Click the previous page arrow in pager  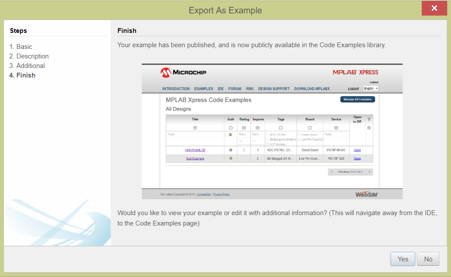click(x=332, y=172)
